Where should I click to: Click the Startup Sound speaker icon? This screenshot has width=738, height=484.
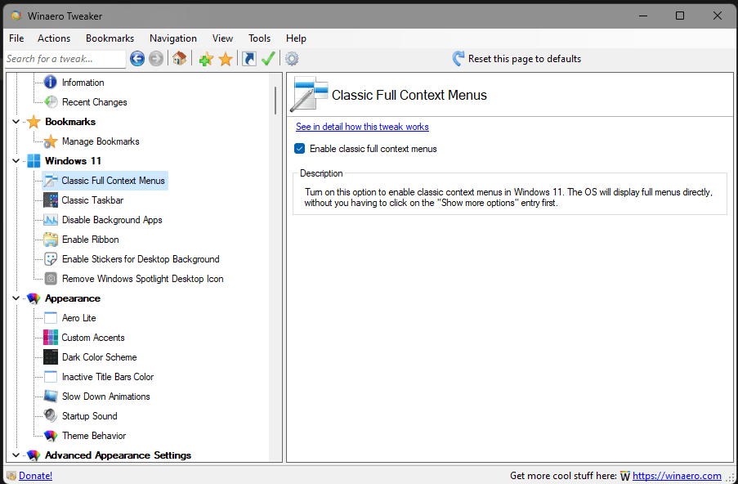(51, 415)
